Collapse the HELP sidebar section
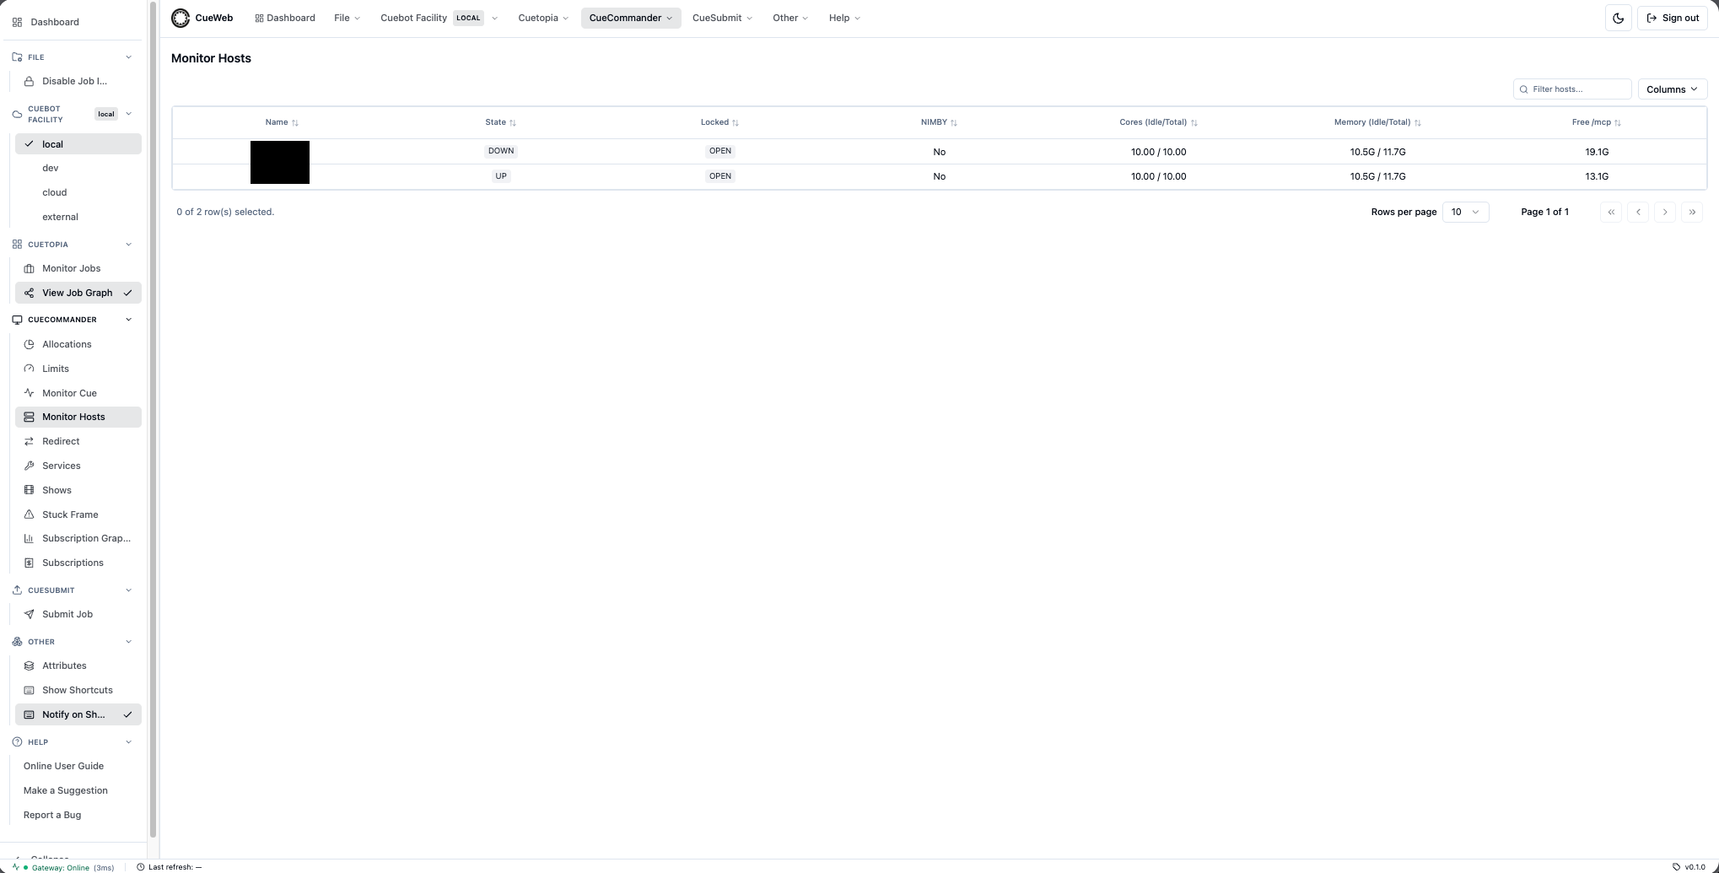This screenshot has height=873, width=1719. (128, 742)
